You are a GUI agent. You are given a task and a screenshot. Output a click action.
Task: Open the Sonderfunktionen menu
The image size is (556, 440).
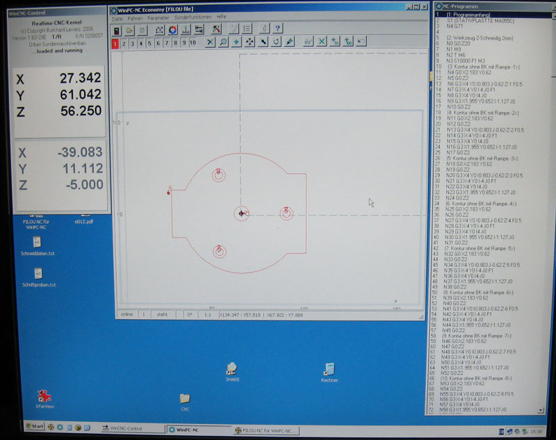(193, 17)
